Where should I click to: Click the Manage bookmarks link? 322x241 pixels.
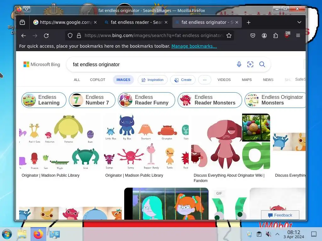pos(194,46)
